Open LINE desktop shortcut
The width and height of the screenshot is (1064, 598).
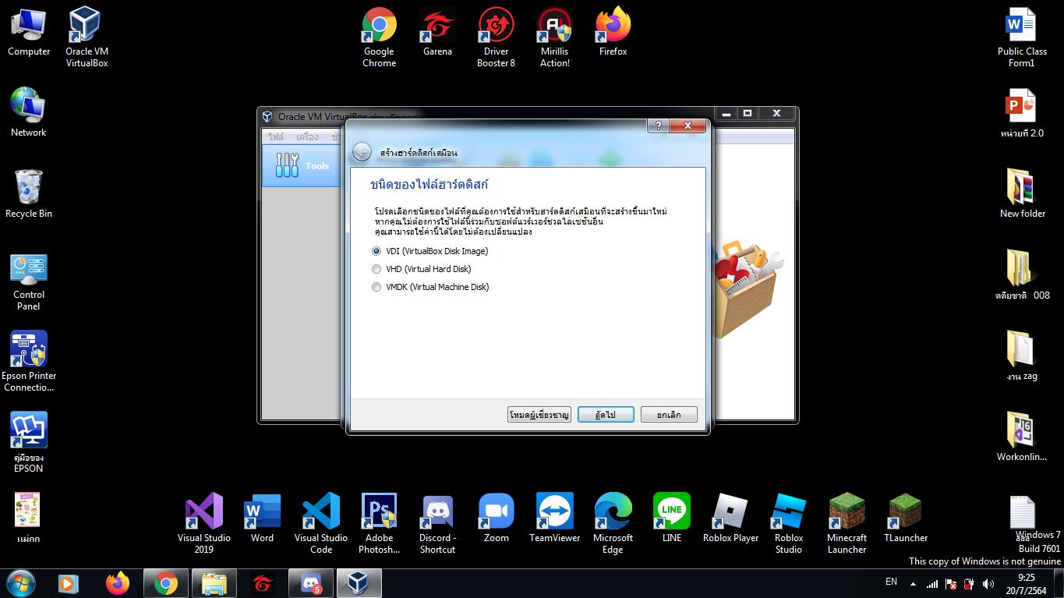(x=672, y=519)
